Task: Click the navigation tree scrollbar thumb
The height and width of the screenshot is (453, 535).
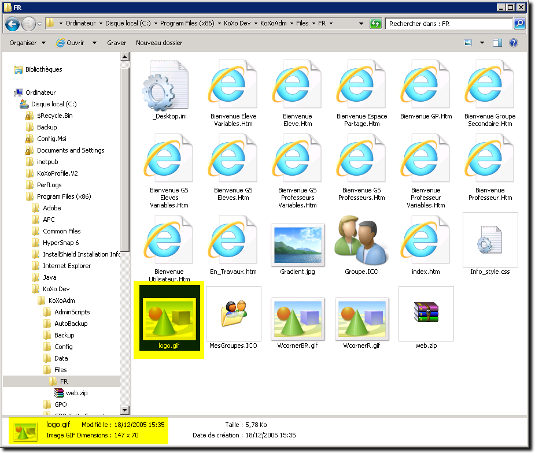Action: point(125,160)
